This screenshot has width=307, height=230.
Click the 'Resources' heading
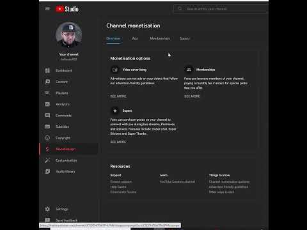(120, 166)
